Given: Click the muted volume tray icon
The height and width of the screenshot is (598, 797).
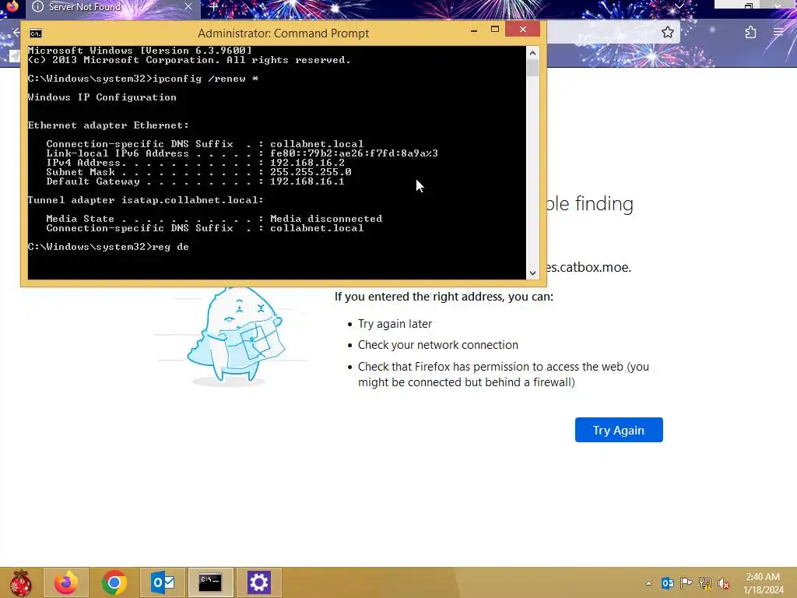Looking at the screenshot, I should (724, 583).
